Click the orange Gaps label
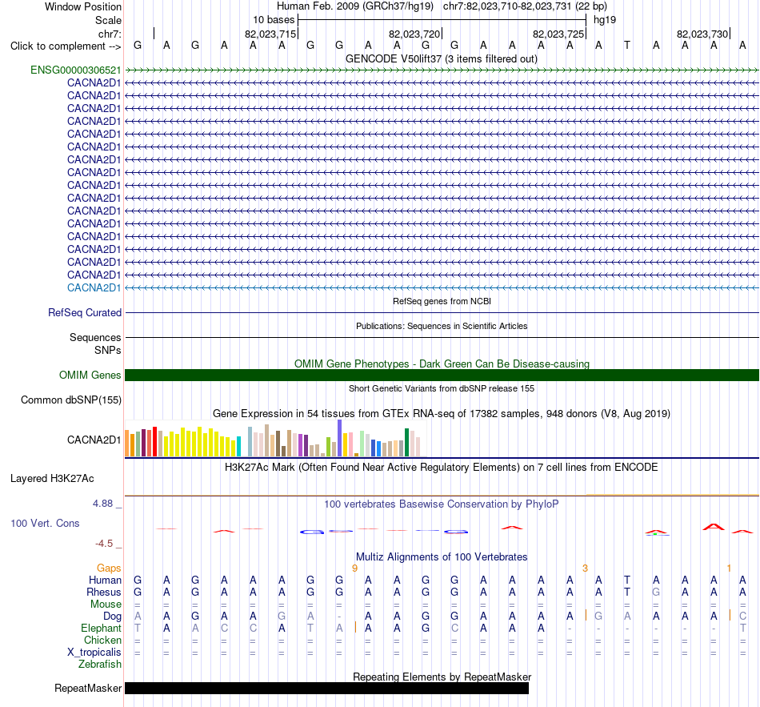The width and height of the screenshot is (760, 707). point(109,568)
